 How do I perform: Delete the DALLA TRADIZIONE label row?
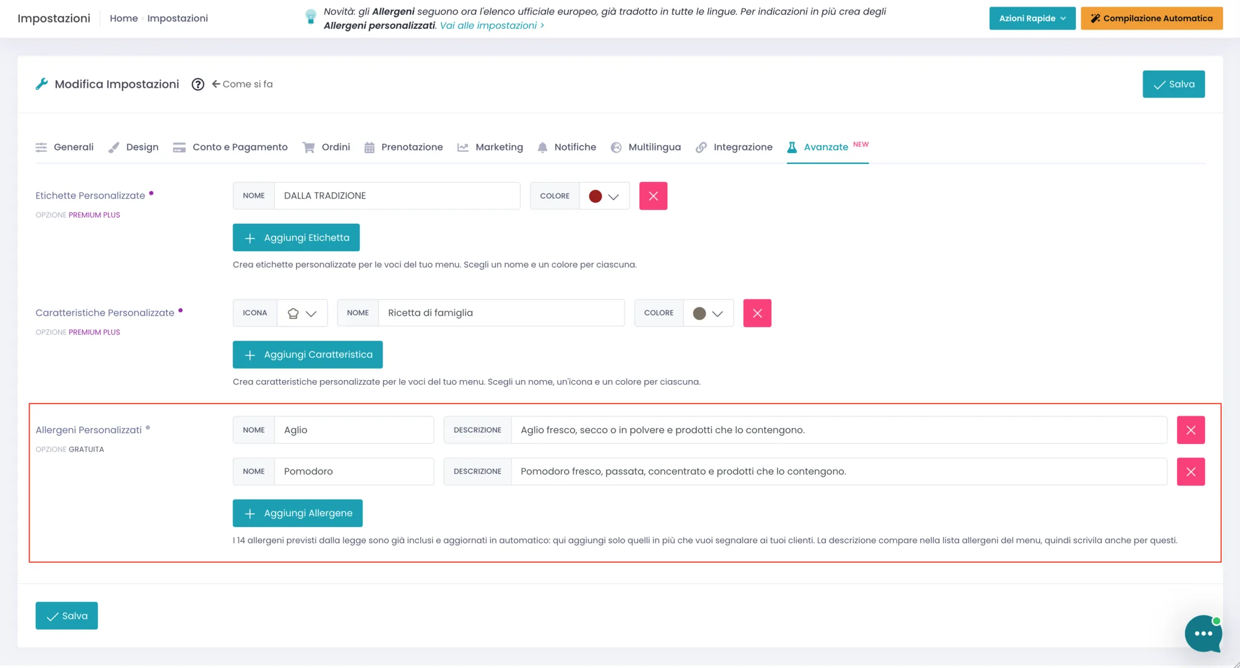pyautogui.click(x=653, y=196)
